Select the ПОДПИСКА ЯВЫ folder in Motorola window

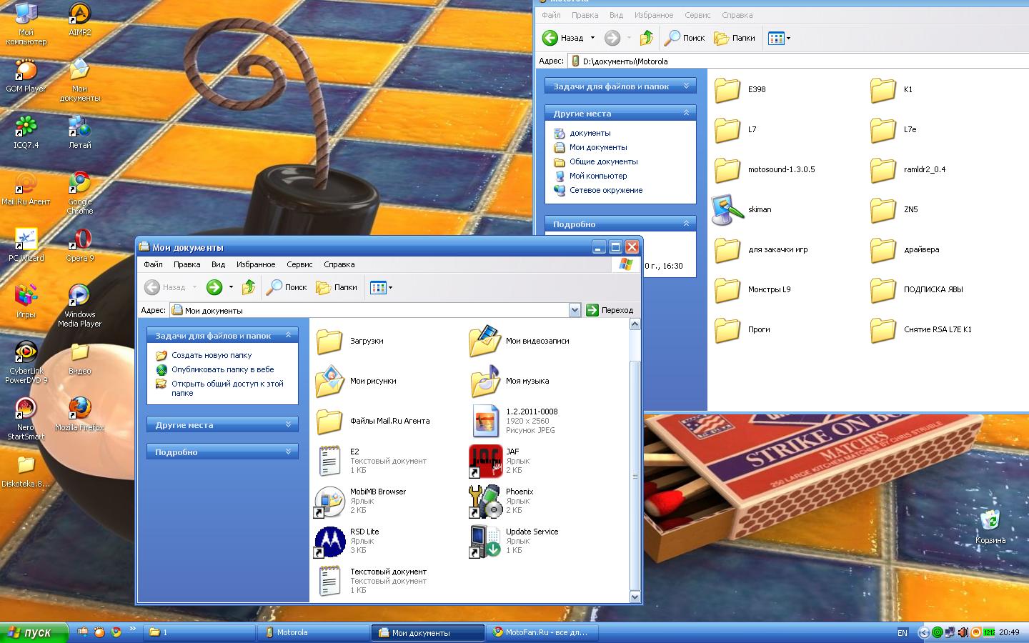coord(917,289)
